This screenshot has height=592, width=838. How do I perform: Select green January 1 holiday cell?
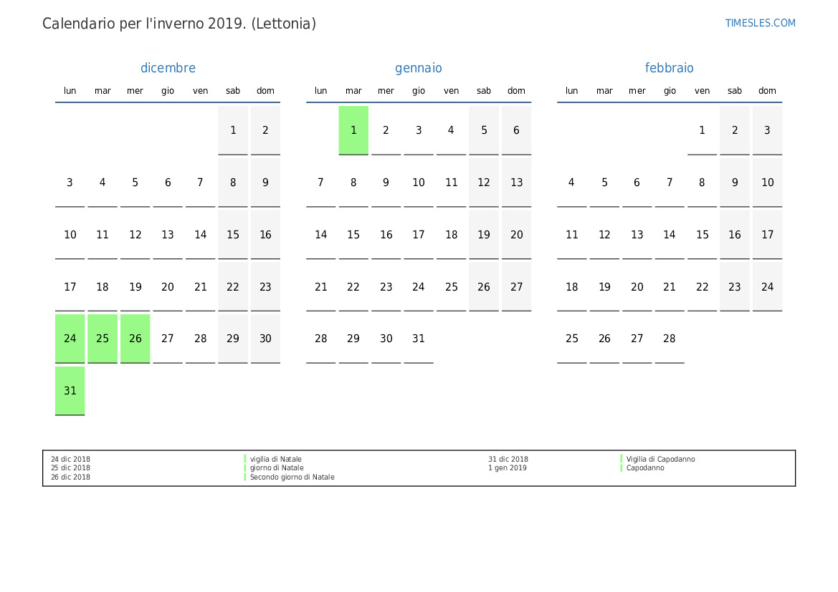point(353,130)
